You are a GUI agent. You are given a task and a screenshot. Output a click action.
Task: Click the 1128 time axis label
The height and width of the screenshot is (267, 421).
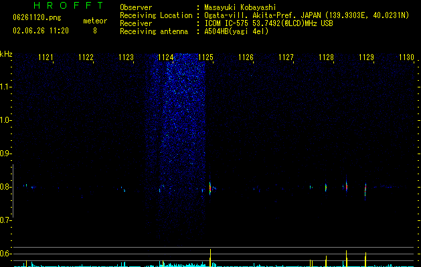point(326,57)
